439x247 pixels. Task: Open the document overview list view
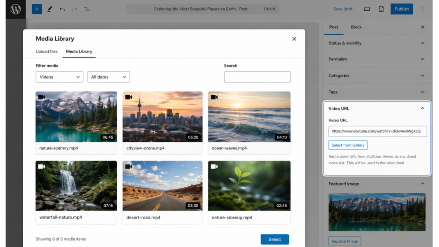coord(87,9)
